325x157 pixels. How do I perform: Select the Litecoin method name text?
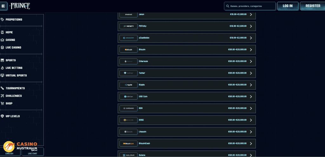143,132
